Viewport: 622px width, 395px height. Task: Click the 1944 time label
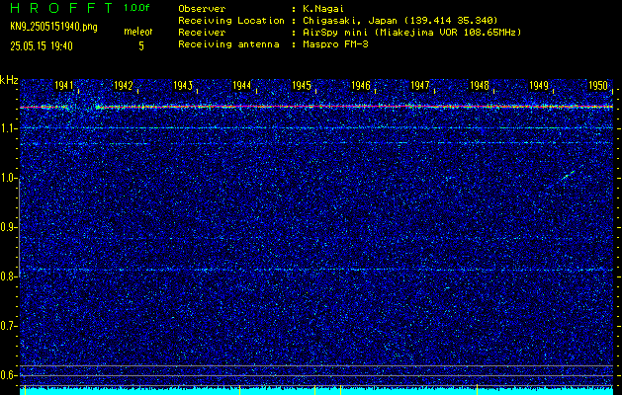241,86
